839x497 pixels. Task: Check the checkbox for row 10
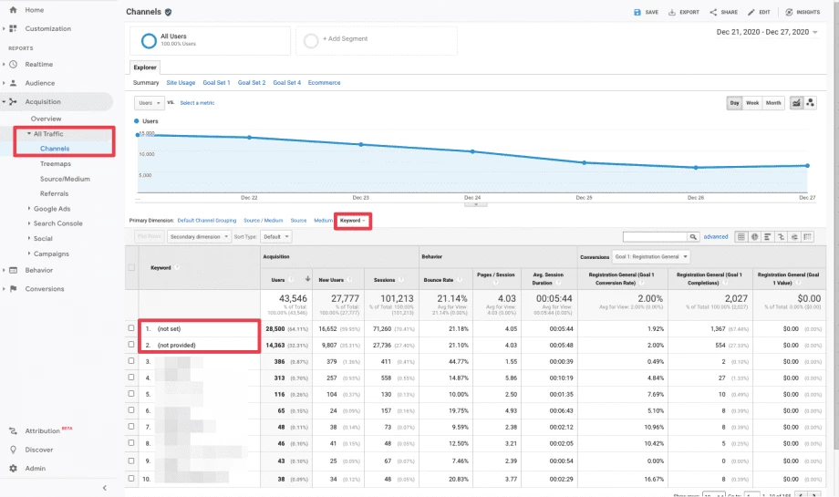click(131, 478)
